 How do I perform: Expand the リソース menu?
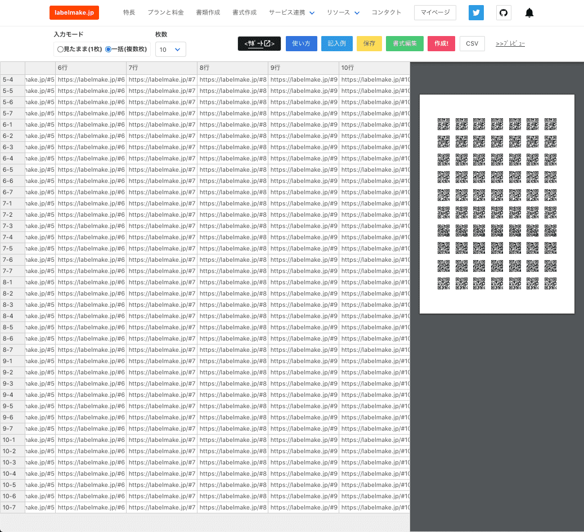(x=343, y=12)
